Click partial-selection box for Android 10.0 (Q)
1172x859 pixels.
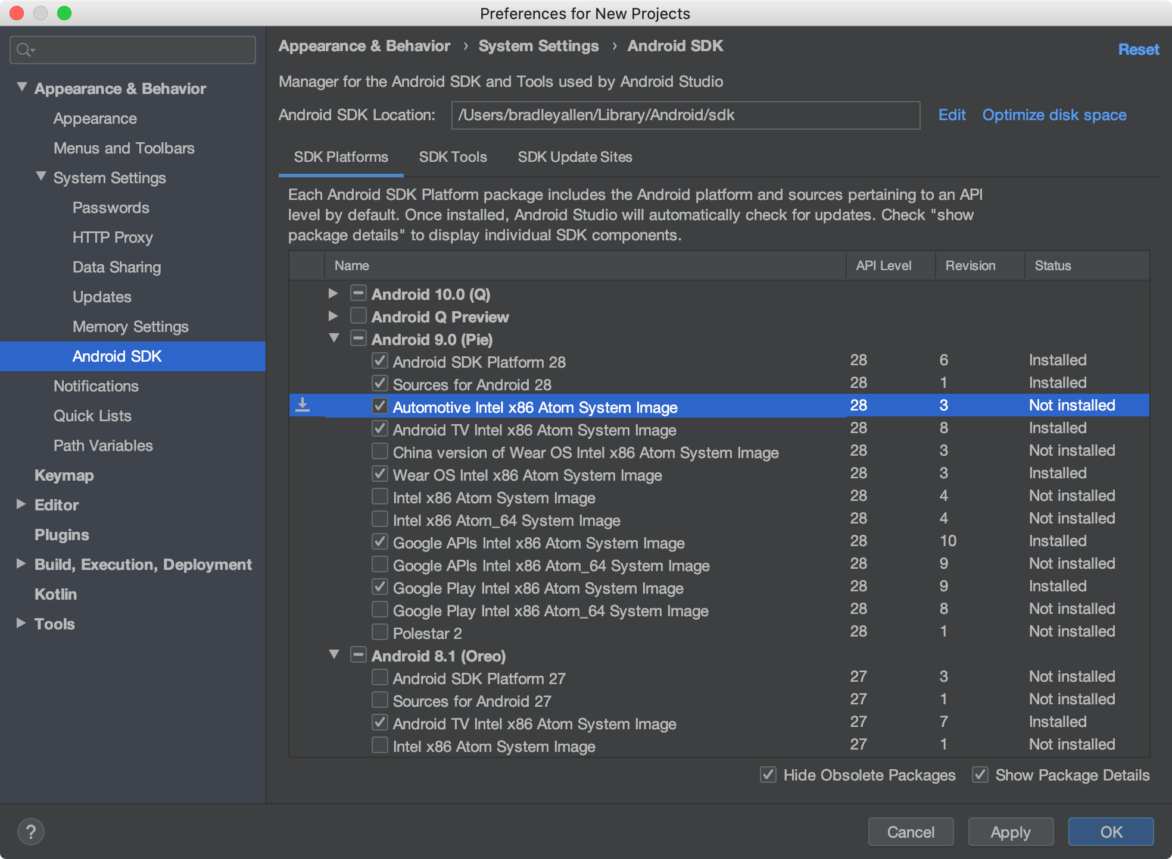point(358,293)
